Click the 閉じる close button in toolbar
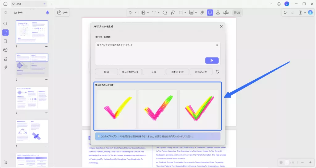The image size is (316, 168). point(237,12)
